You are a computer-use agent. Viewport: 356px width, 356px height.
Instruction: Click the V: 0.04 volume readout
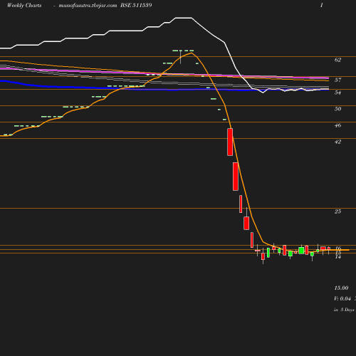pyautogui.click(x=342, y=298)
